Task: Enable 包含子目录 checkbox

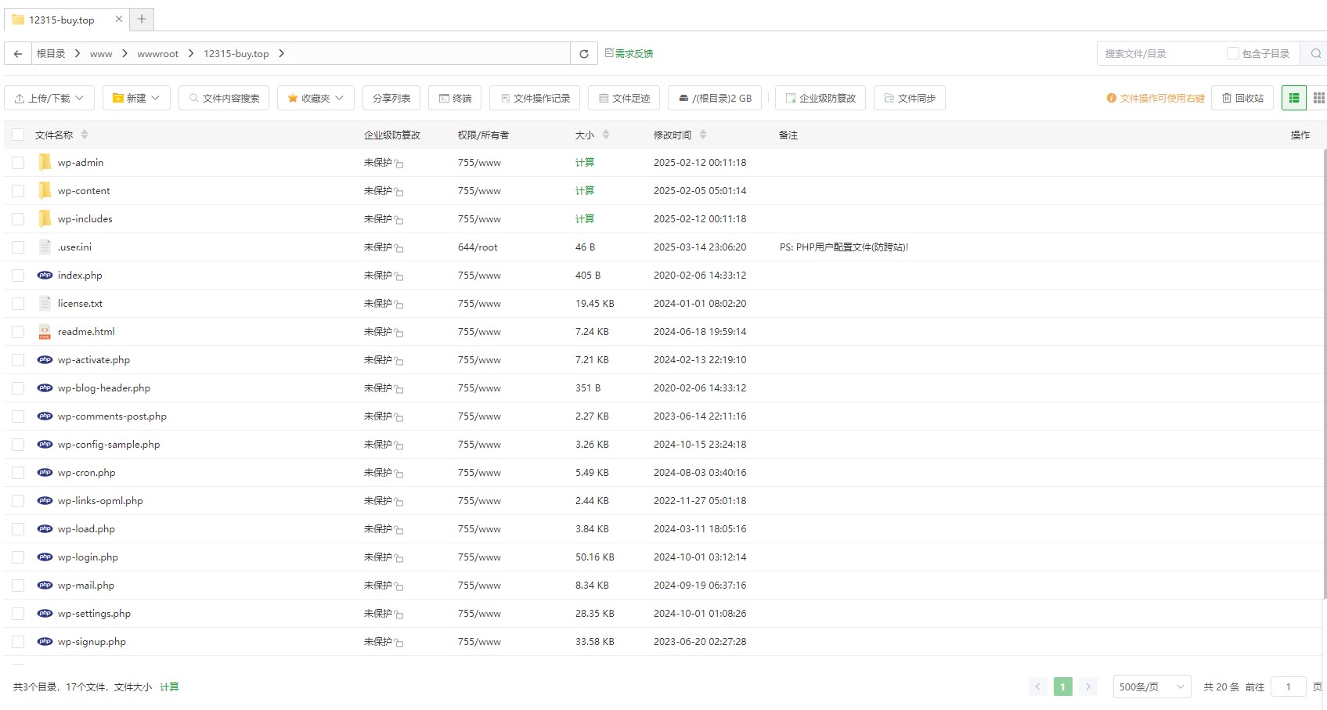Action: tap(1233, 53)
